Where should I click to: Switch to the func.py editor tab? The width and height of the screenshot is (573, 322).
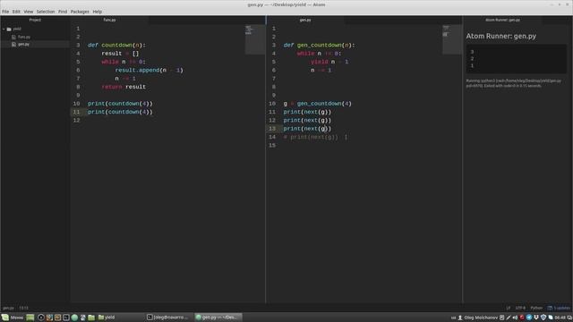click(x=109, y=20)
